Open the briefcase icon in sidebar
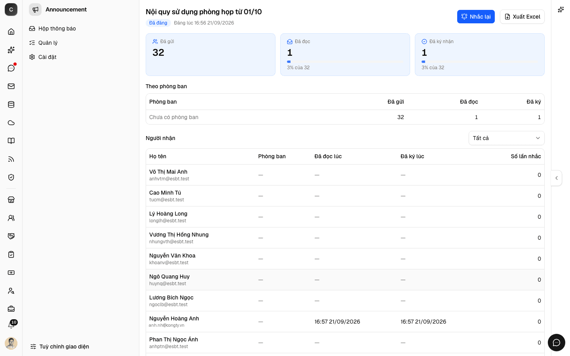Viewport: 570px width, 356px height. [x=11, y=309]
